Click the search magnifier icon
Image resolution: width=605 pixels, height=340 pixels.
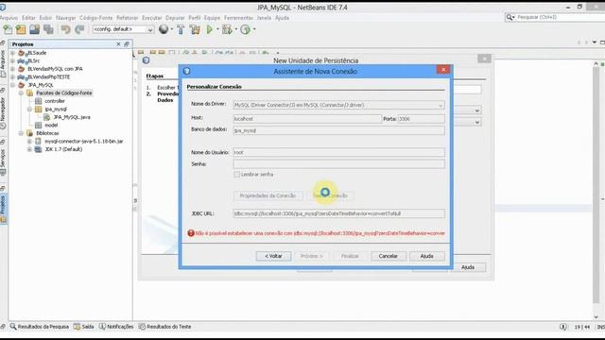[510, 17]
